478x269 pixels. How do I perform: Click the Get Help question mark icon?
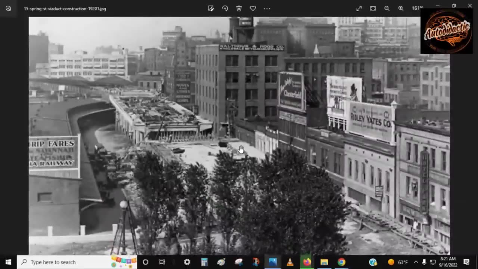coord(373,262)
